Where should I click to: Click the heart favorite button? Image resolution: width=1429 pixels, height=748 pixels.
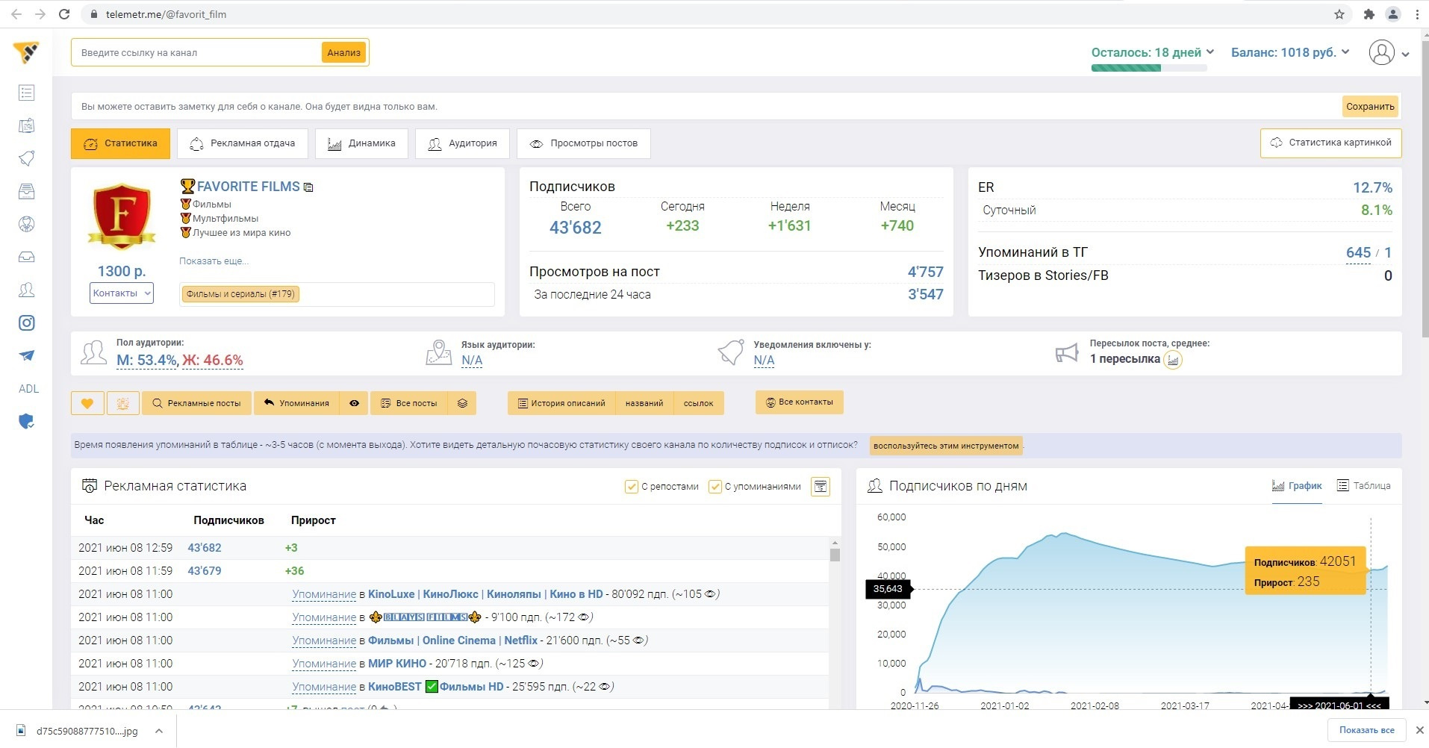[87, 403]
